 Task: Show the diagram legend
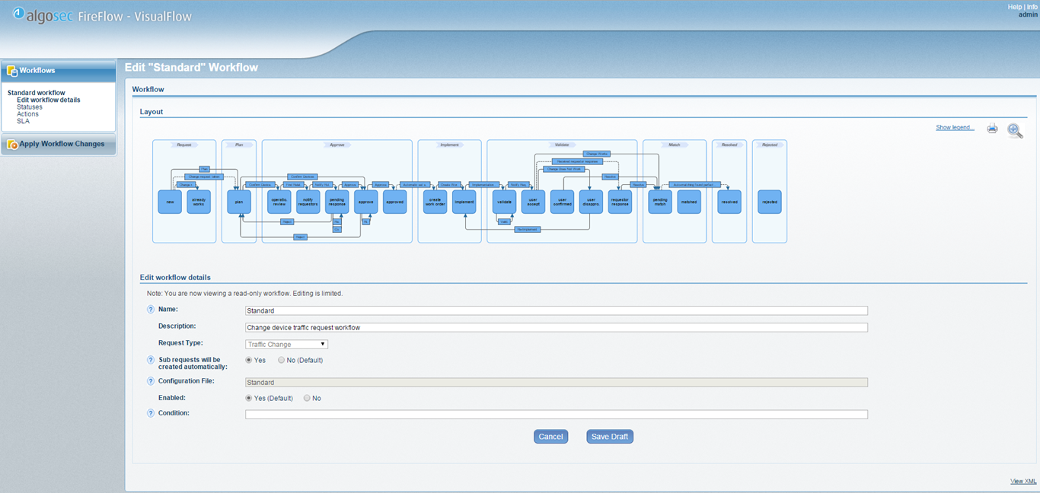(954, 127)
